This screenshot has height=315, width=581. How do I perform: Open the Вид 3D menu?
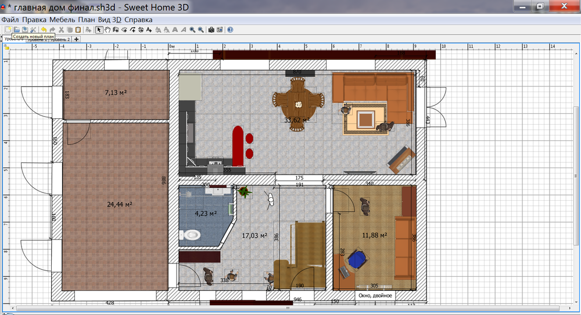(x=110, y=20)
